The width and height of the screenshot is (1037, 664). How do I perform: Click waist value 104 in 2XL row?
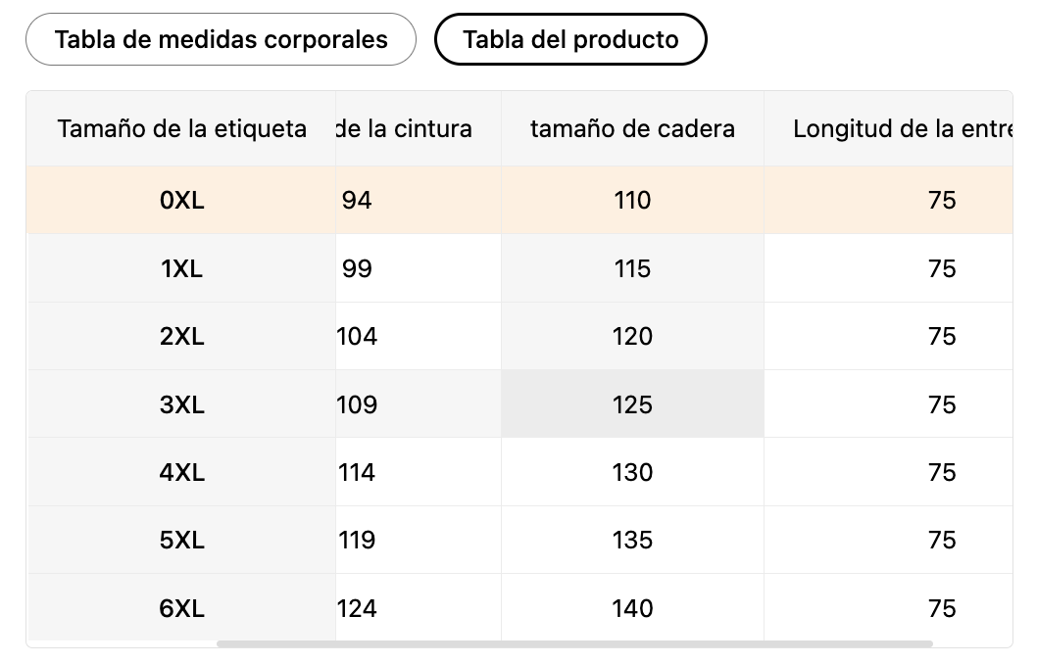(x=357, y=337)
